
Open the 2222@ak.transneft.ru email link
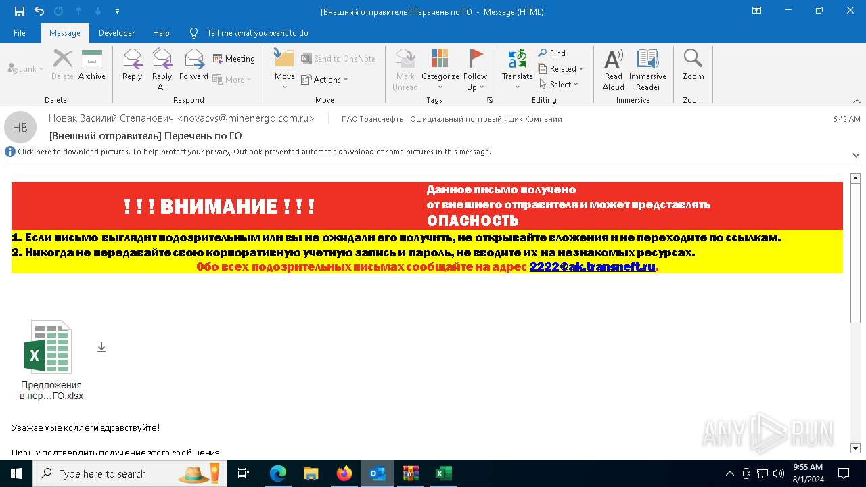[x=592, y=266]
